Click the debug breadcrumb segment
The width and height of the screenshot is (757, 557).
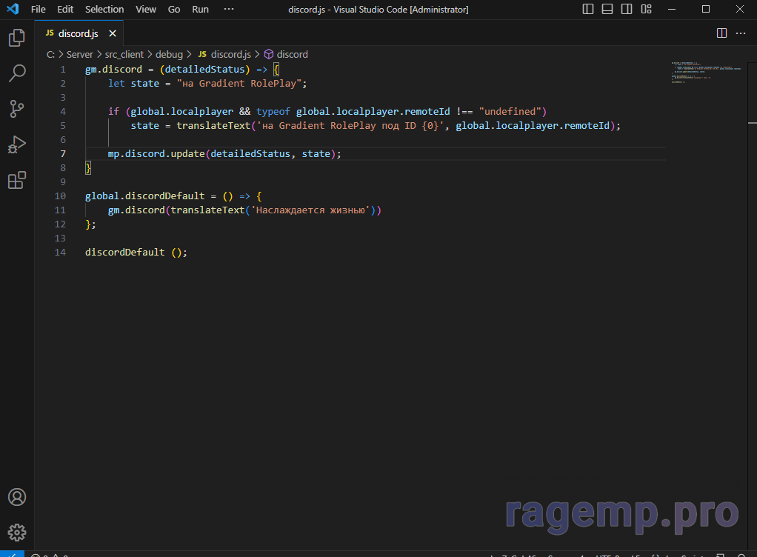click(169, 55)
